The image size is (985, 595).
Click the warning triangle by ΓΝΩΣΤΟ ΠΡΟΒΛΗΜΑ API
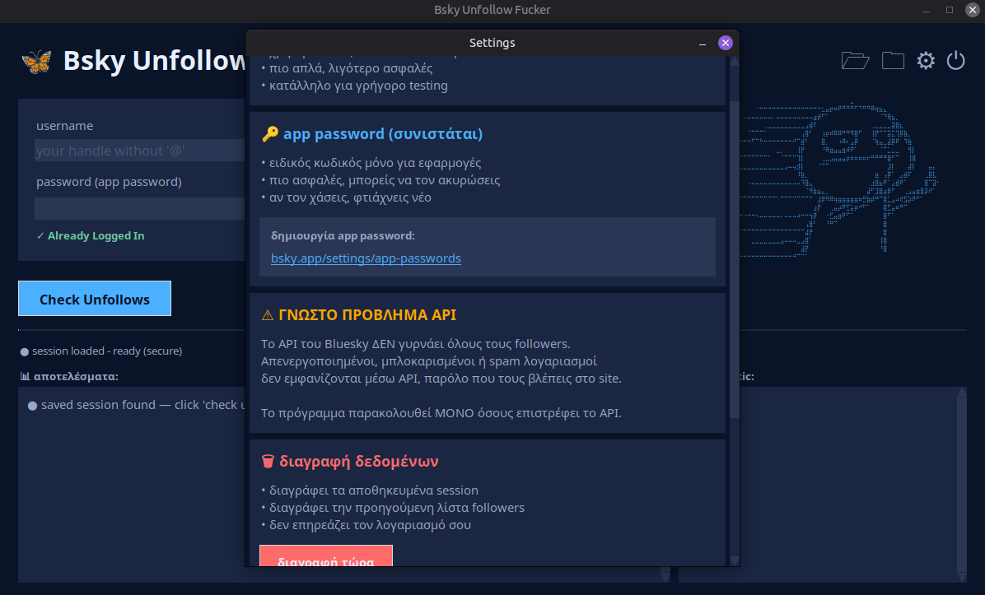[x=267, y=315]
